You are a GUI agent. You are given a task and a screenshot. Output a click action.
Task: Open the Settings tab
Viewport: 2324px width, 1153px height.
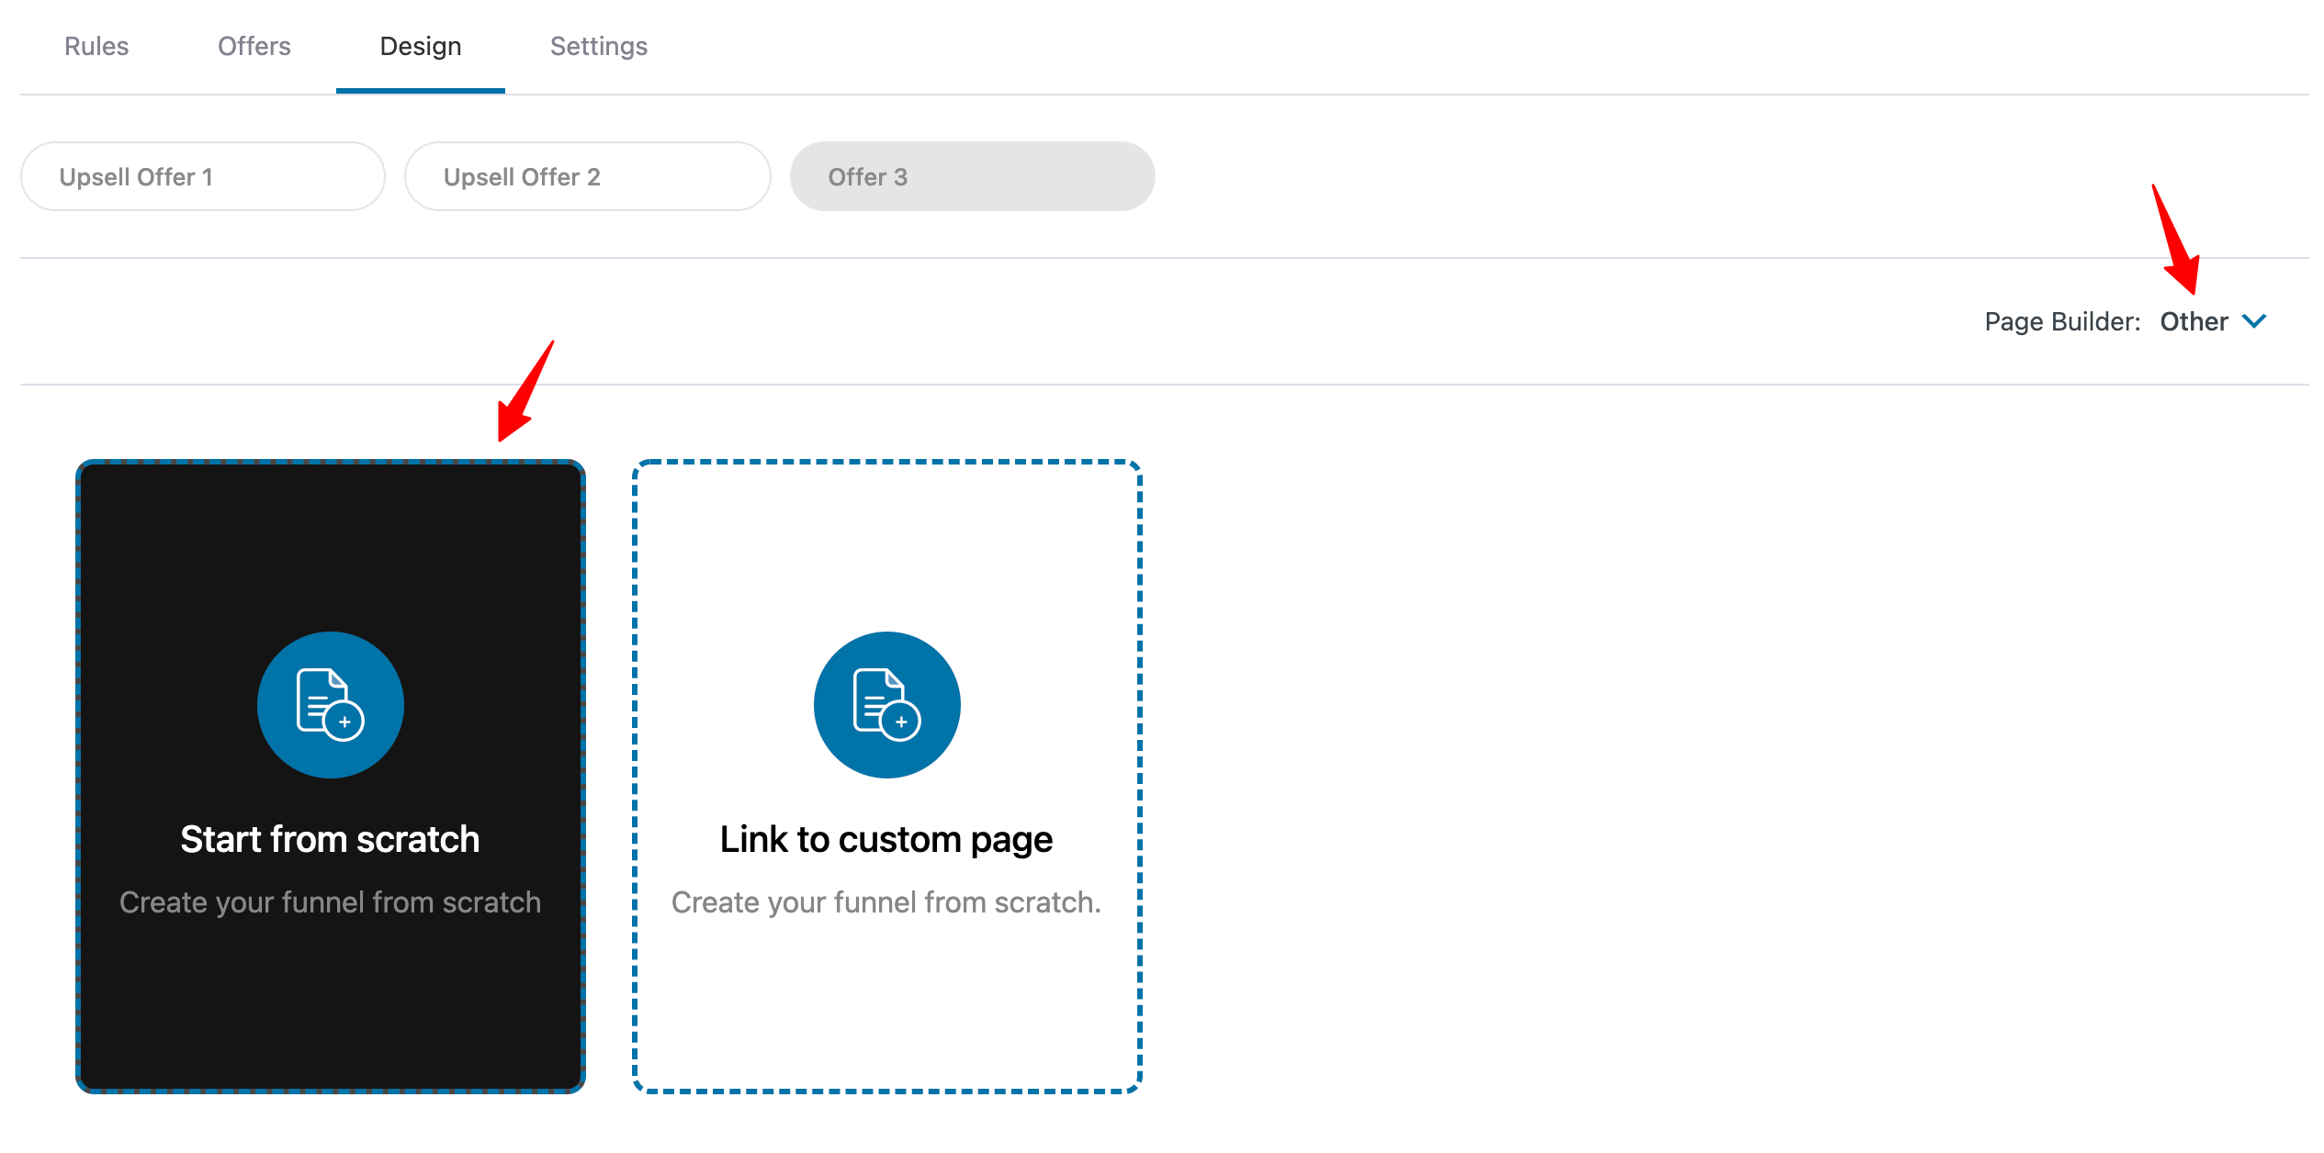(598, 46)
